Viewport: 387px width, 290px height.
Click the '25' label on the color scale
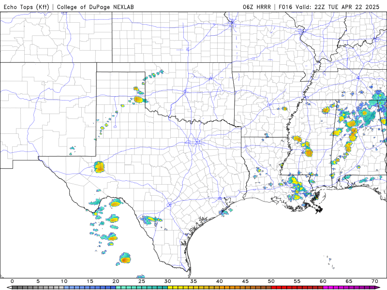[142, 281]
